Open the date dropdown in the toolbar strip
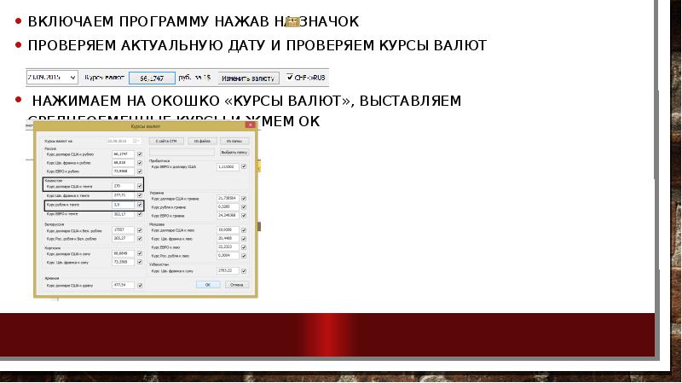 pyautogui.click(x=74, y=78)
